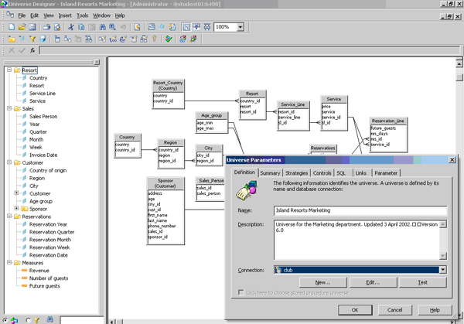Expand the Sponsor subclass

click(16, 208)
